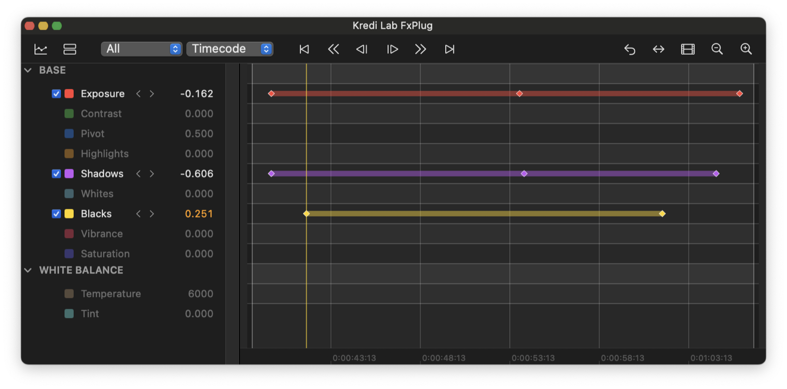Click the Temperature value 6000
Image resolution: width=787 pixels, height=389 pixels.
(201, 294)
